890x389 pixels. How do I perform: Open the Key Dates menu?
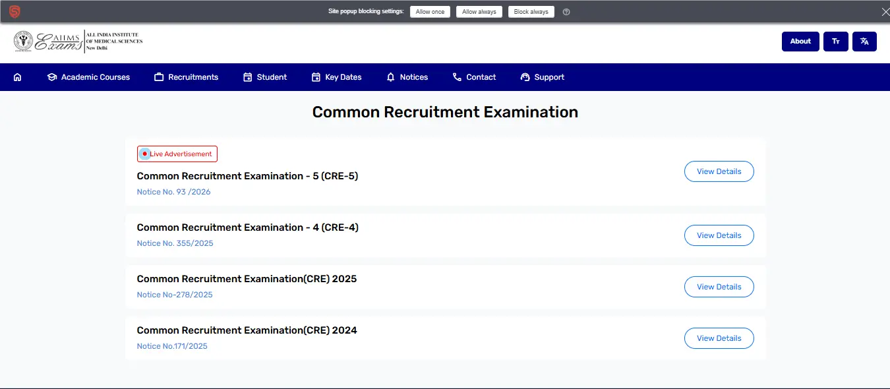pyautogui.click(x=336, y=77)
